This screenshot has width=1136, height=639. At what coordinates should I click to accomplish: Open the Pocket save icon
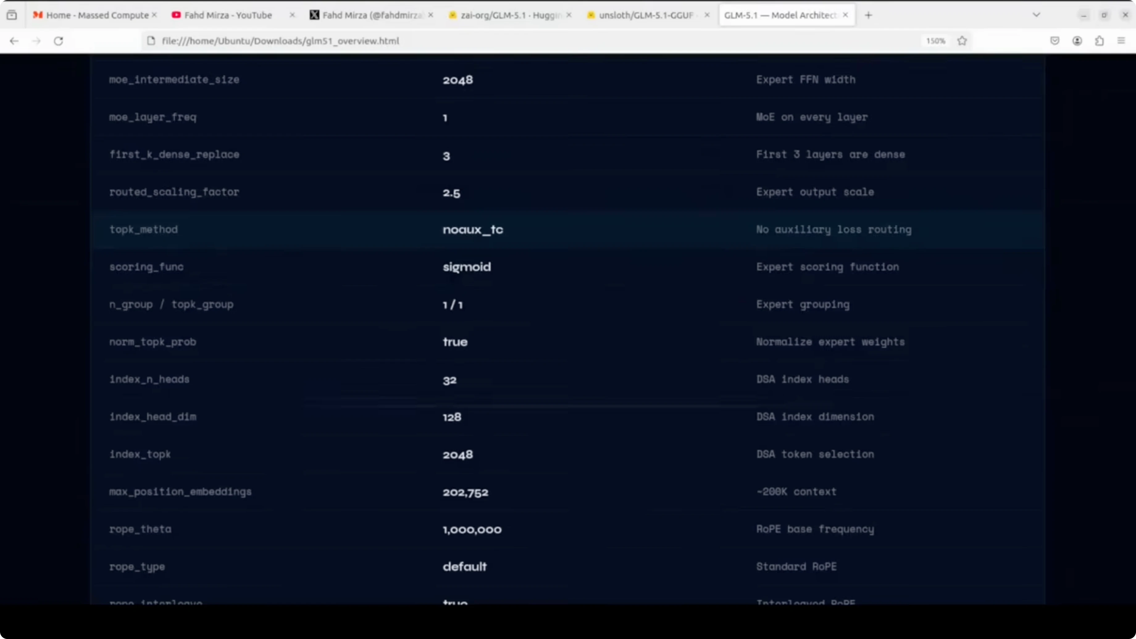[x=1055, y=41]
